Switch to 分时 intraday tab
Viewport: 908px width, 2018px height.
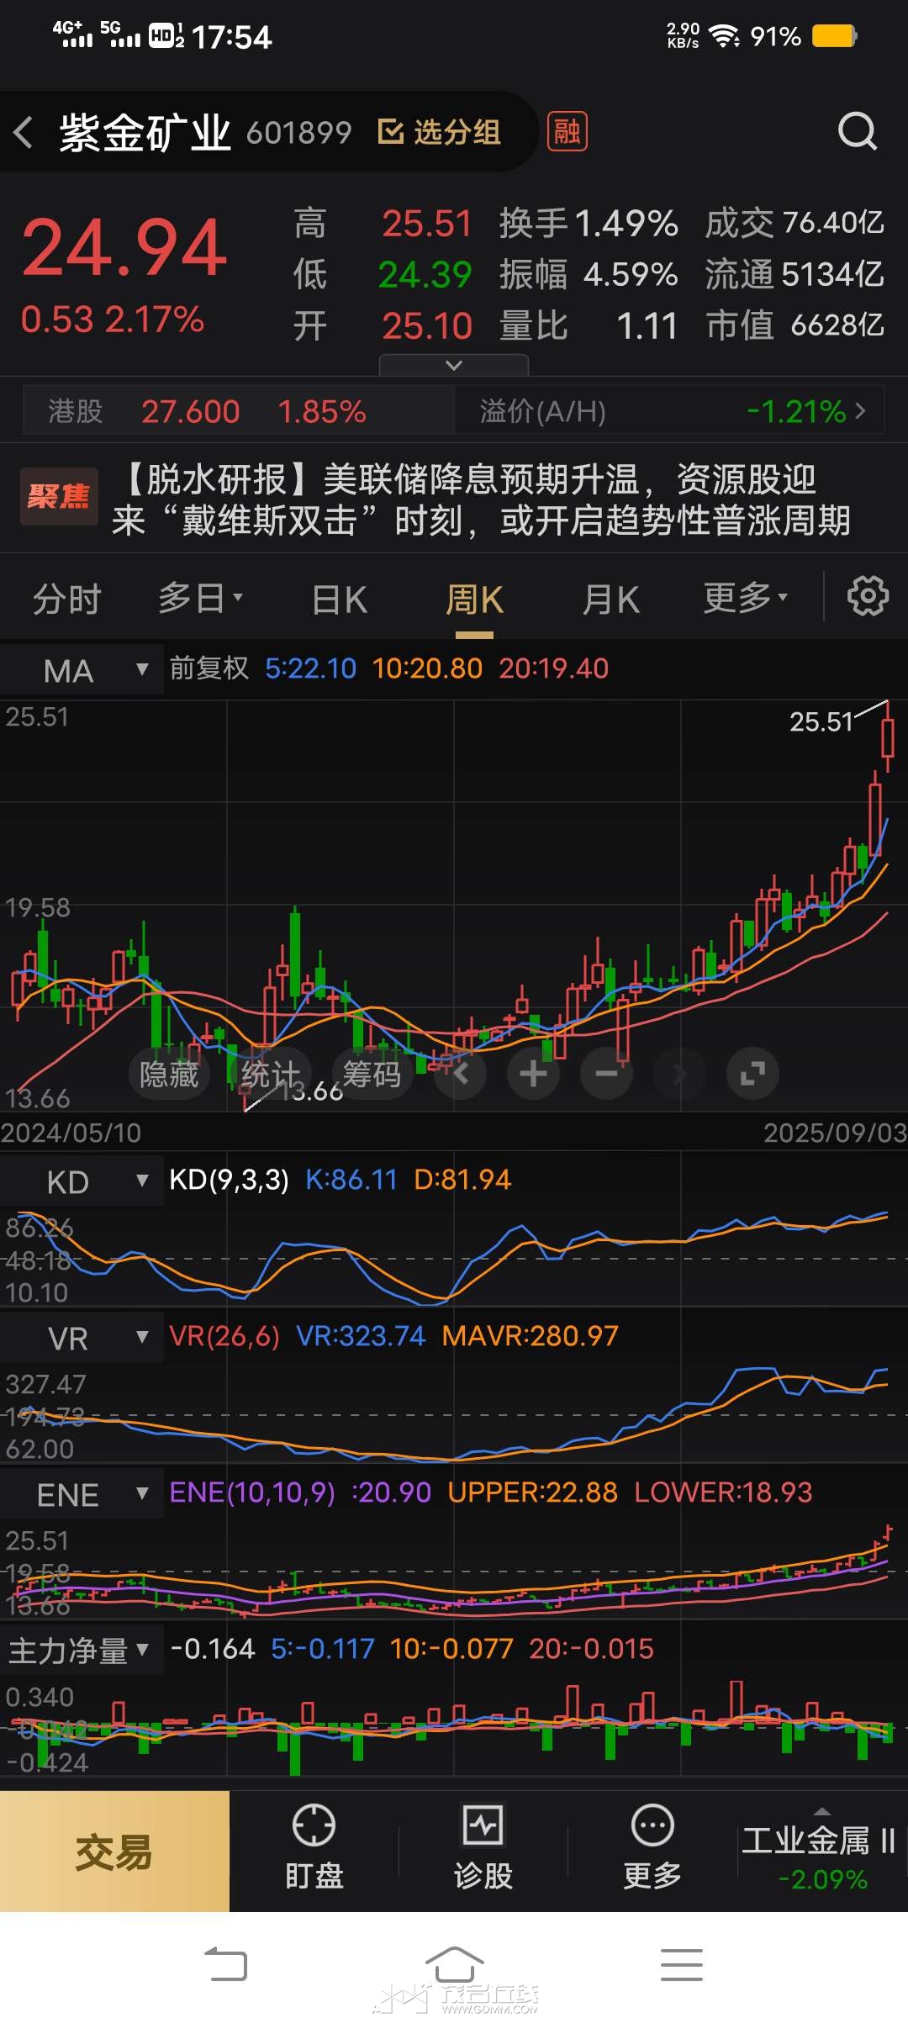[67, 600]
